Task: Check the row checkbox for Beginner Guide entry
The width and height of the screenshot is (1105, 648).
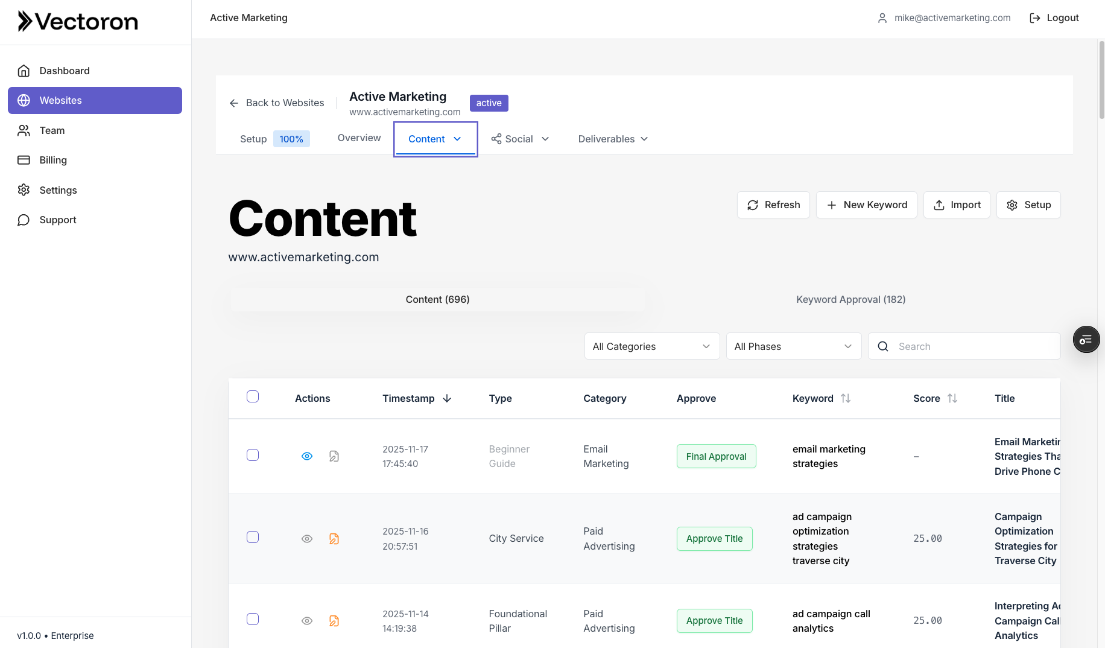Action: (253, 455)
